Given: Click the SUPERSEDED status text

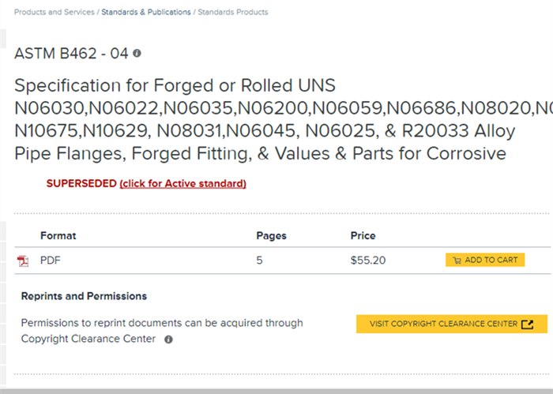Looking at the screenshot, I should [81, 184].
